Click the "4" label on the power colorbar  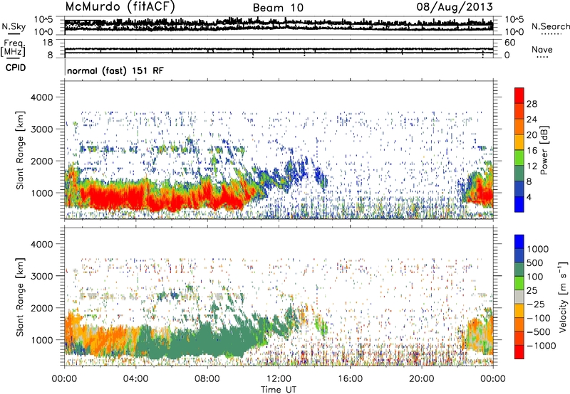529,198
